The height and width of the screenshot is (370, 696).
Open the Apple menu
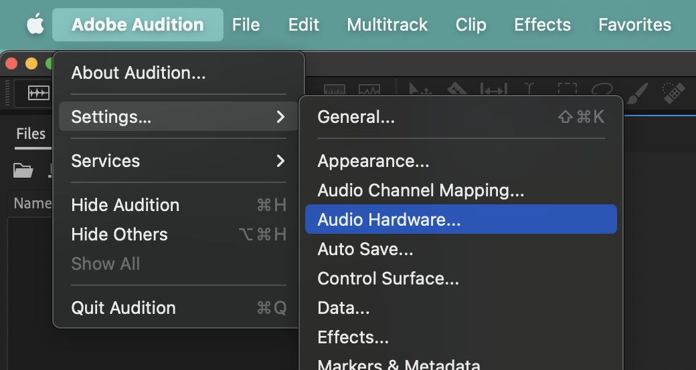[x=35, y=25]
